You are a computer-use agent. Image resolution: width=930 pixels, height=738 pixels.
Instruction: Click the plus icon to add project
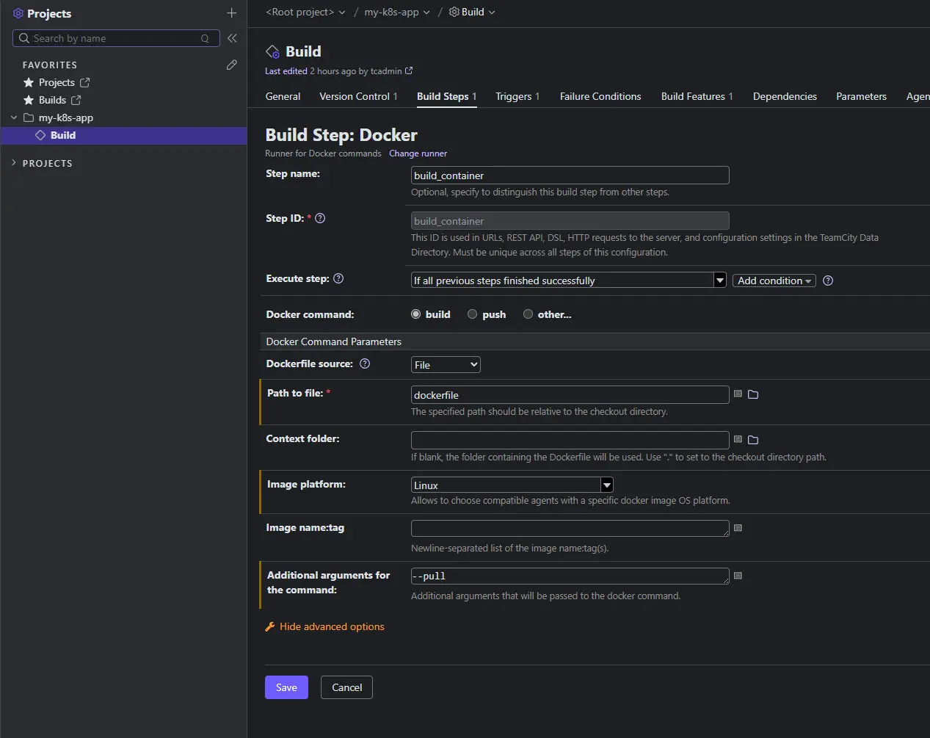point(232,13)
